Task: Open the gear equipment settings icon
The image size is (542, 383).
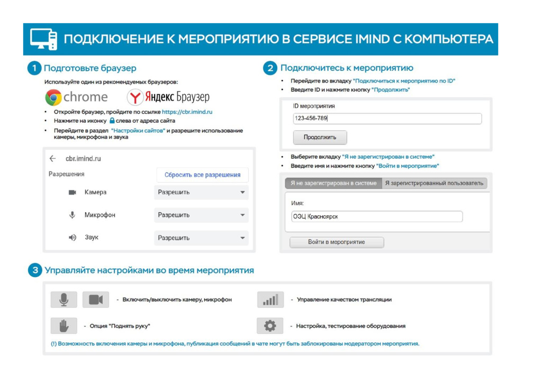Action: coord(270,326)
